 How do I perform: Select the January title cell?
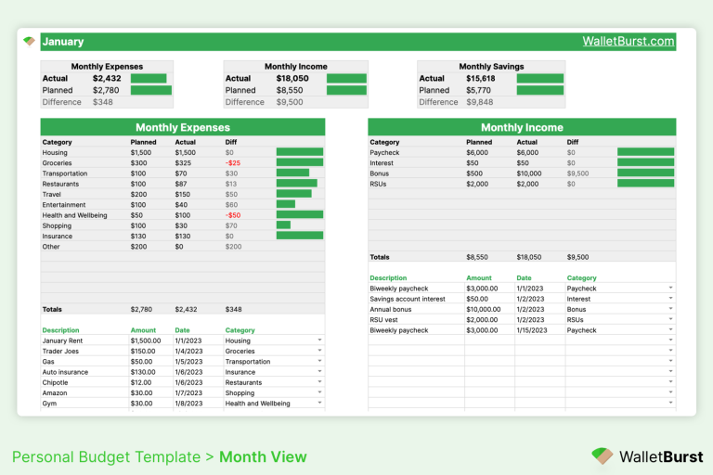point(63,42)
